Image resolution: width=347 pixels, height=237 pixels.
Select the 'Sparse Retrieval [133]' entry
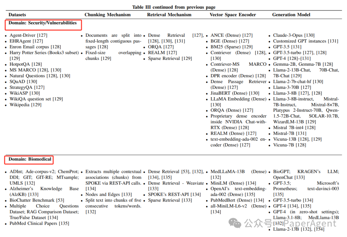[170, 200]
